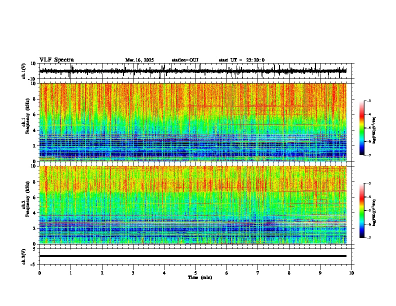Click the ch.3(V) axis label

click(x=24, y=256)
